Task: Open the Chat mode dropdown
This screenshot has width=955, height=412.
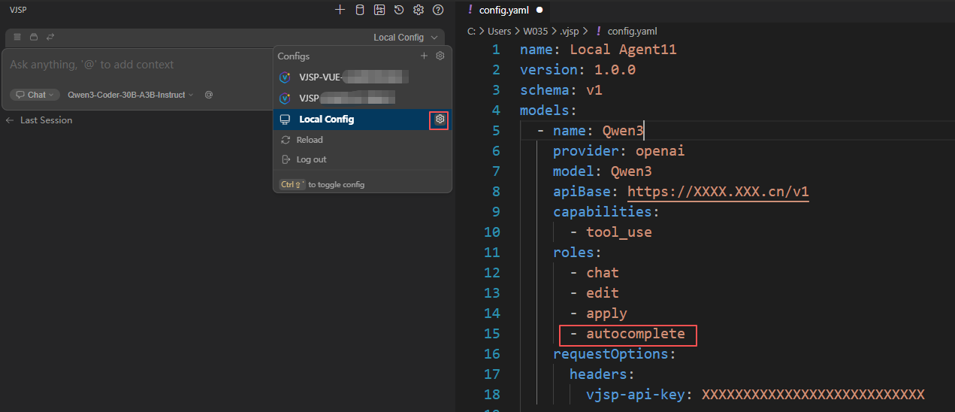Action: [x=36, y=95]
